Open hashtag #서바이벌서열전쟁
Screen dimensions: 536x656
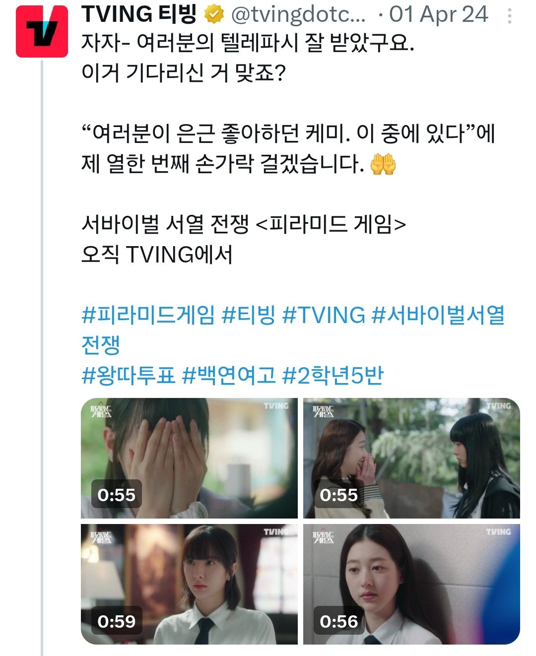[438, 315]
